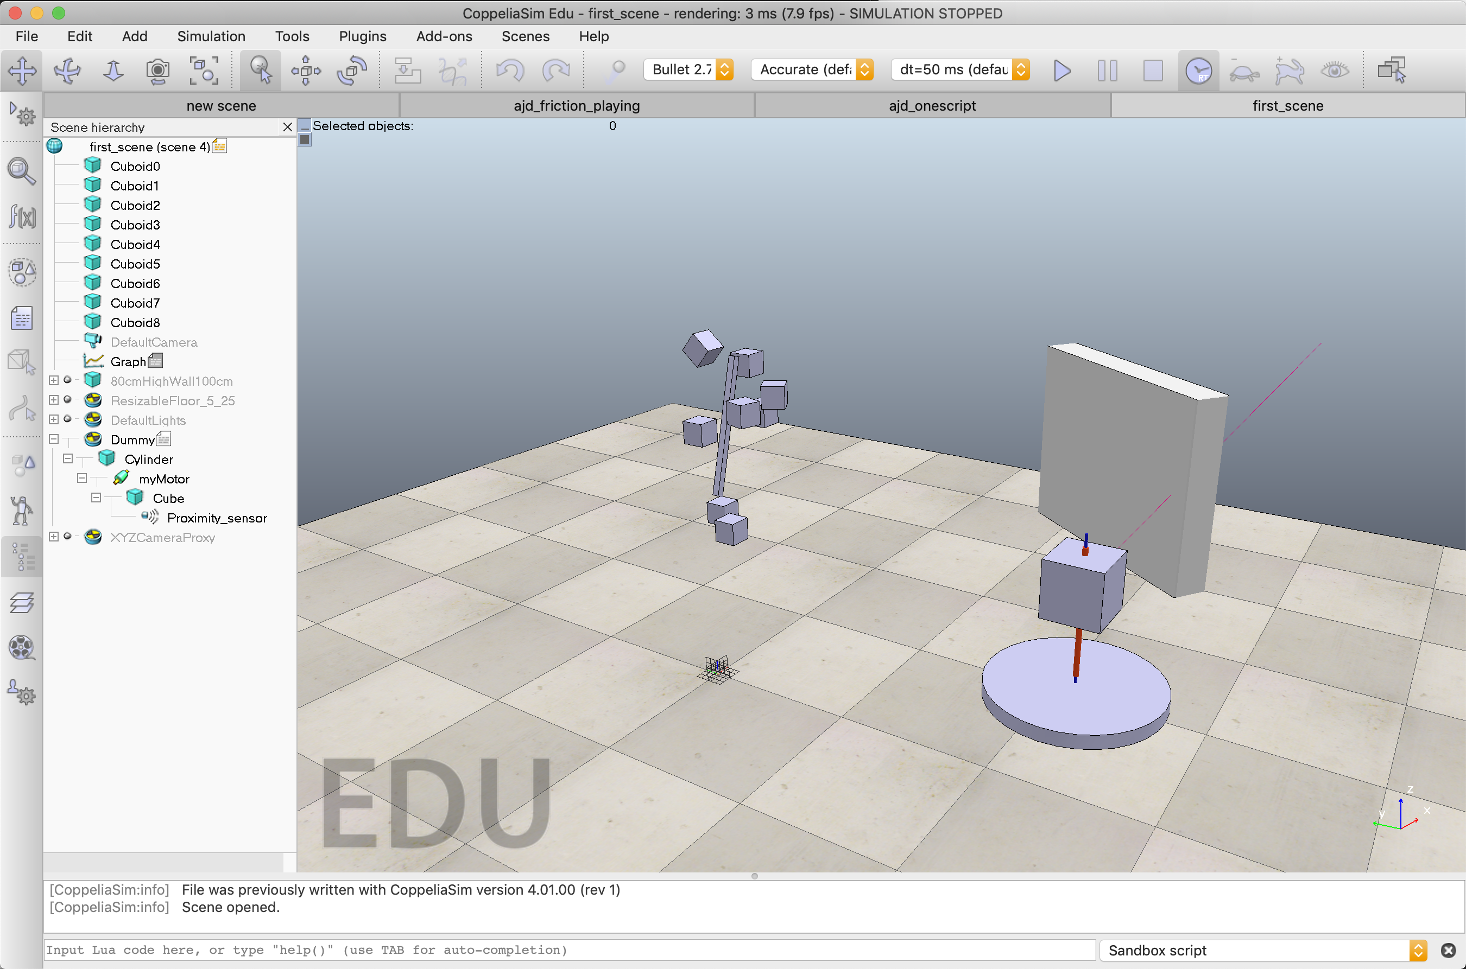
Task: Open the dt=50 ms time step dropdown
Action: (x=960, y=70)
